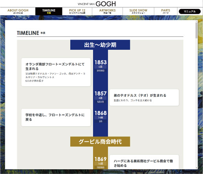Image resolution: width=203 pixels, height=174 pixels.
Task: Open the ARTWORKS tab
Action: (x=107, y=11)
